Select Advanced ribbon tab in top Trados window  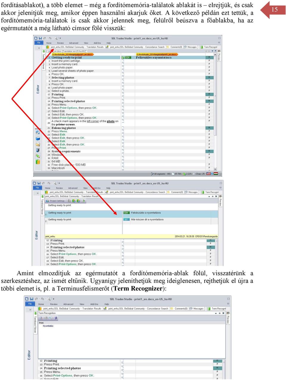[74, 43]
